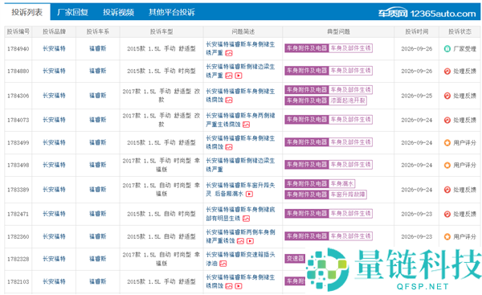Screen dimensions: 482x295
Task: Click 福睿斯 series link in row 1784306
Action: tap(98, 96)
